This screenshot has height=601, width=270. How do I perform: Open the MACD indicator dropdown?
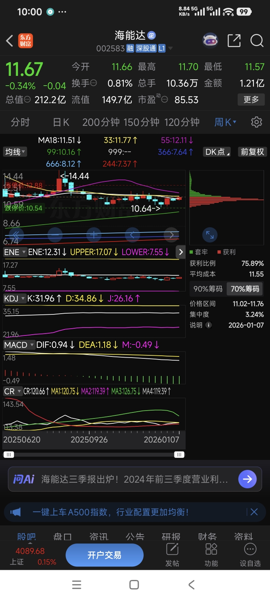pos(19,345)
